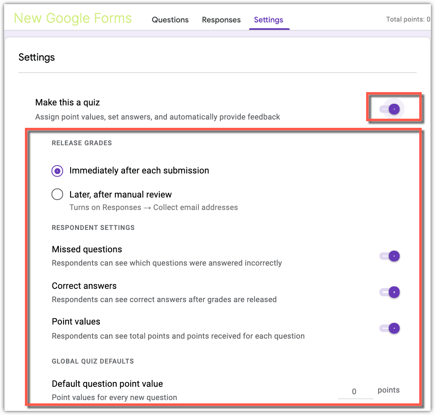This screenshot has height=415, width=435.
Task: Click the Settings page heading
Action: click(37, 57)
